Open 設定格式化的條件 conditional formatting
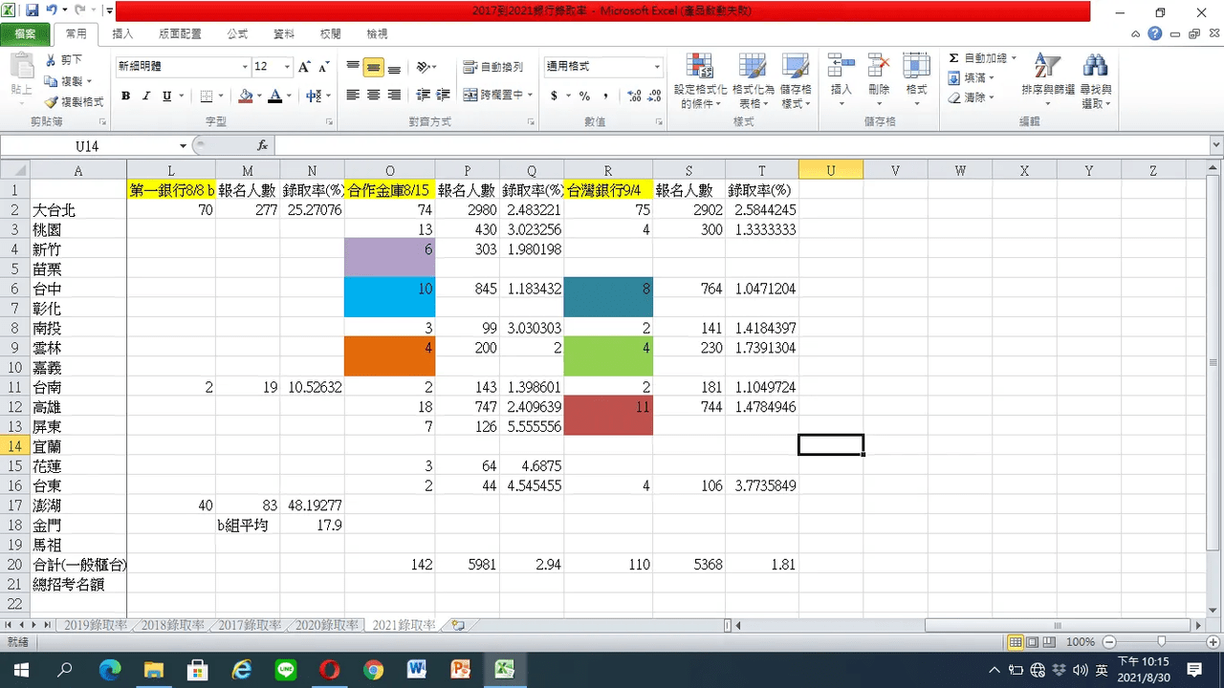This screenshot has height=688, width=1224. tap(701, 81)
